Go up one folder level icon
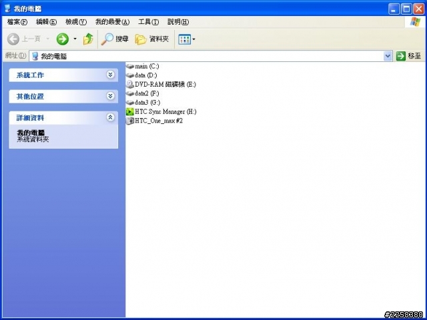 point(88,39)
